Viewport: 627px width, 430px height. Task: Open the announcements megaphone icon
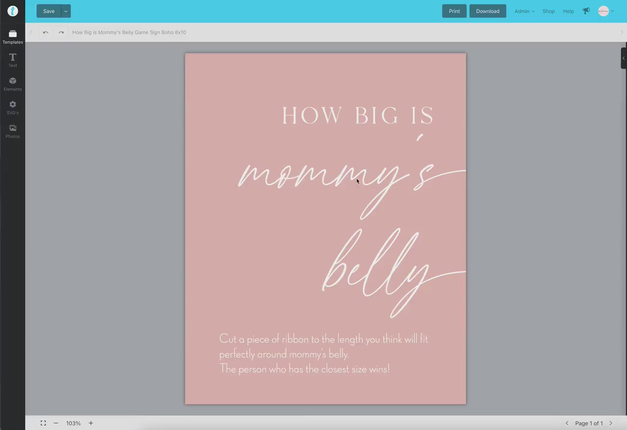(x=586, y=11)
